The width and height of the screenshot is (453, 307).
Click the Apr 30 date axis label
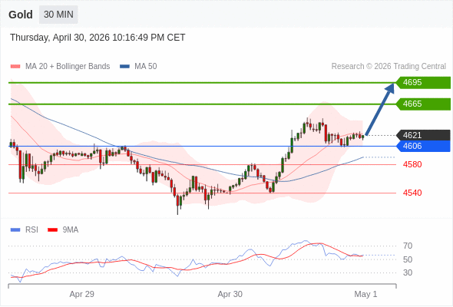click(x=230, y=294)
